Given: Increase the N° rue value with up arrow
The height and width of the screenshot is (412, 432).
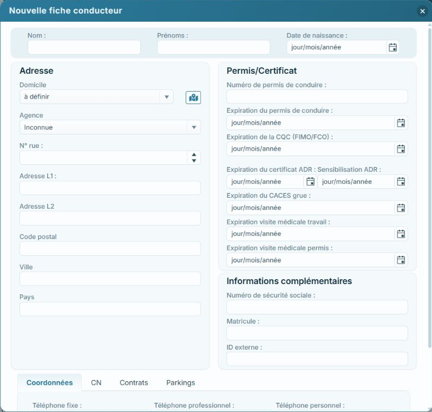Looking at the screenshot, I should (194, 154).
